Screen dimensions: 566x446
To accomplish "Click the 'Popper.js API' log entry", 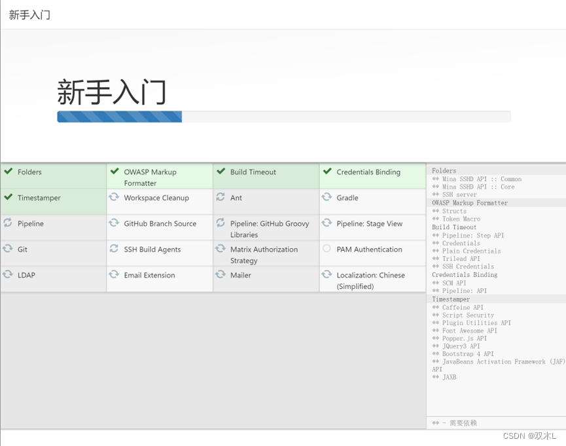I will [x=459, y=339].
